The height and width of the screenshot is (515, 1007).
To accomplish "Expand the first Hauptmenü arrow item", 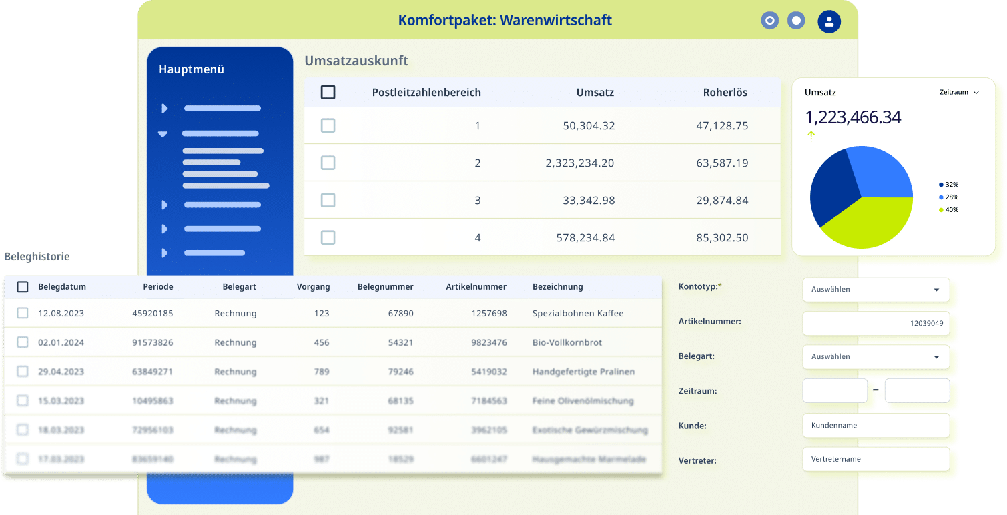I will tap(165, 108).
